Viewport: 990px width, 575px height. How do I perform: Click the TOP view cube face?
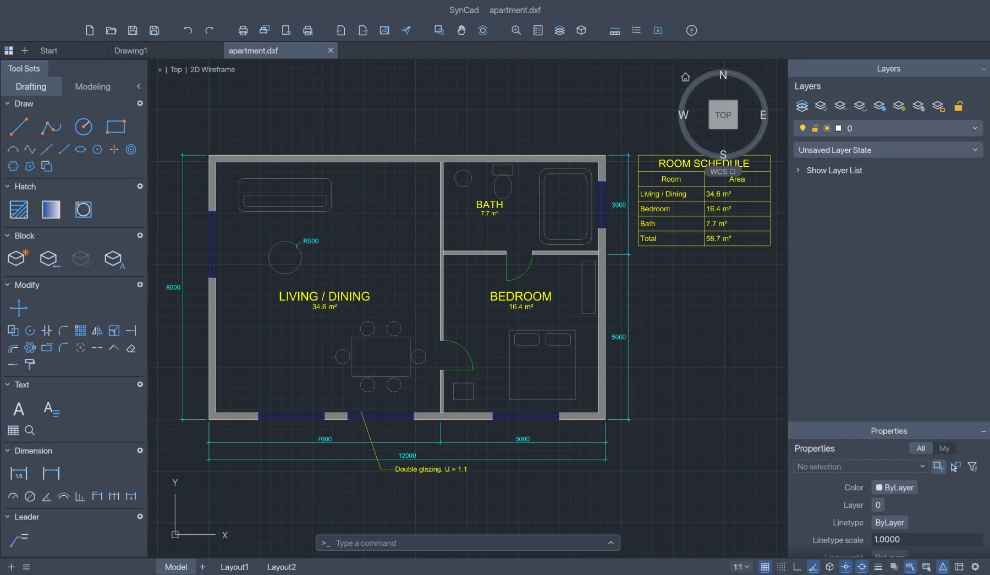coord(723,115)
